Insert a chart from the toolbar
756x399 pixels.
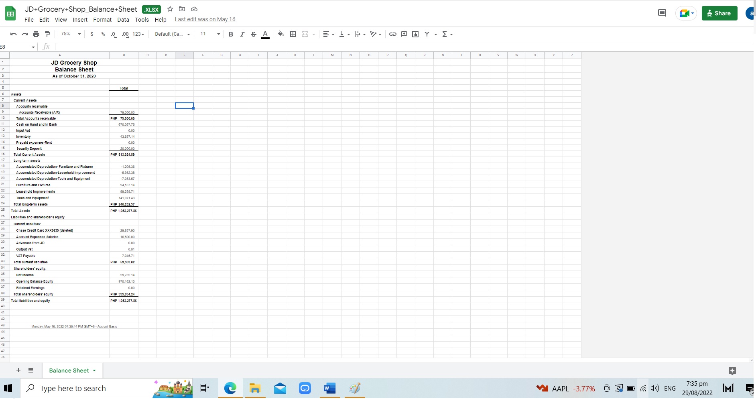point(415,34)
